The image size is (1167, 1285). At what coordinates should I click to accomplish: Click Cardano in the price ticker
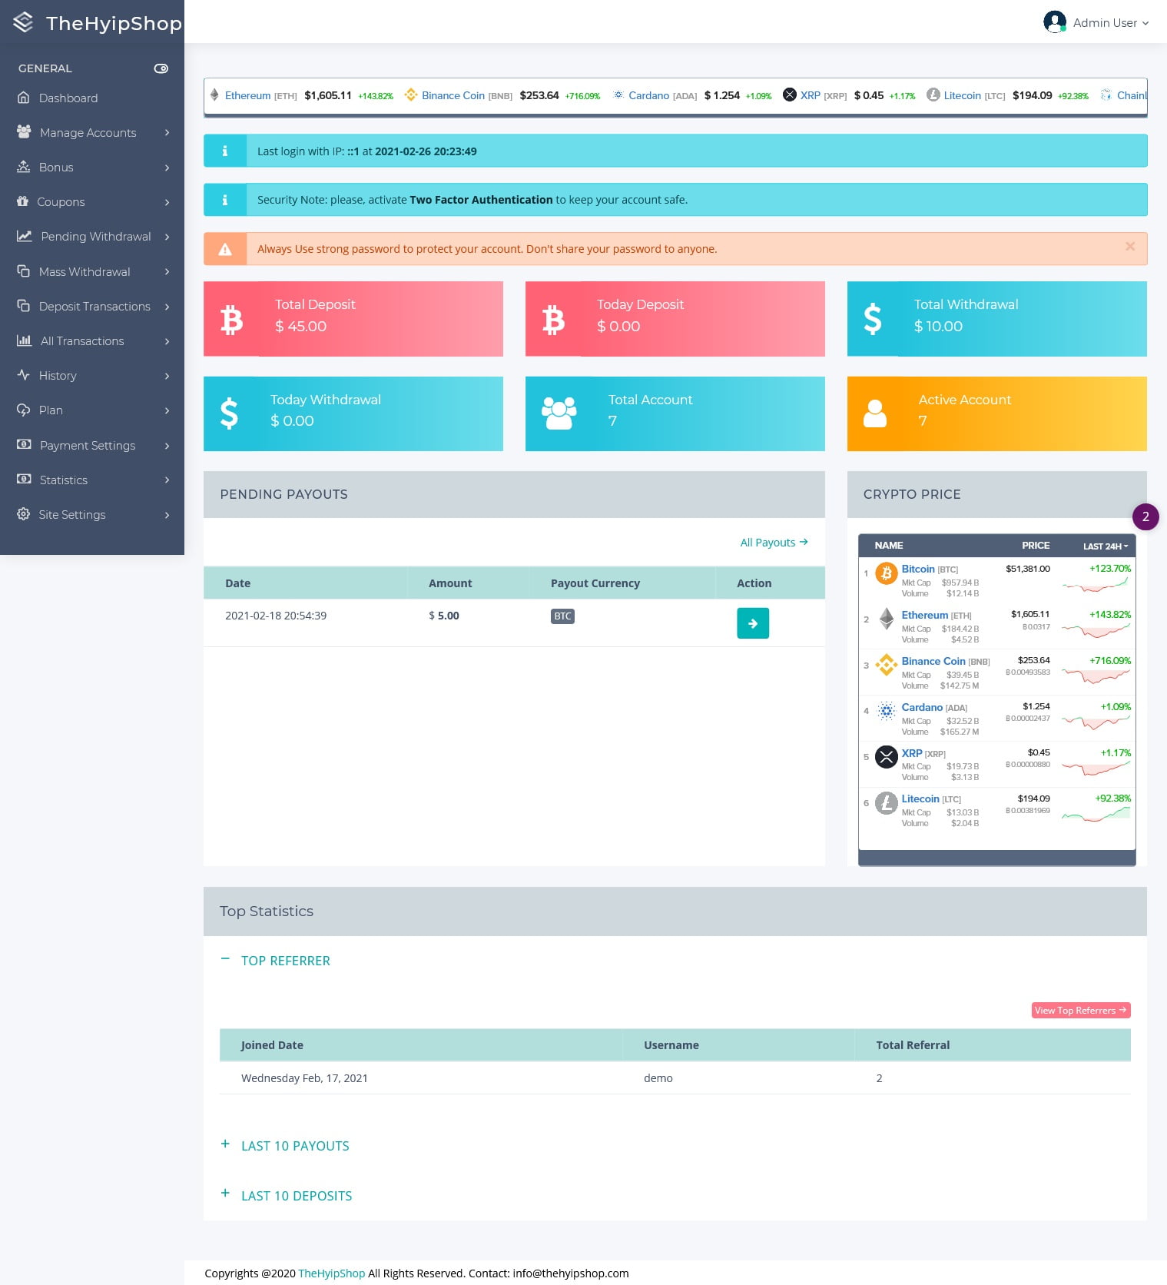point(648,95)
